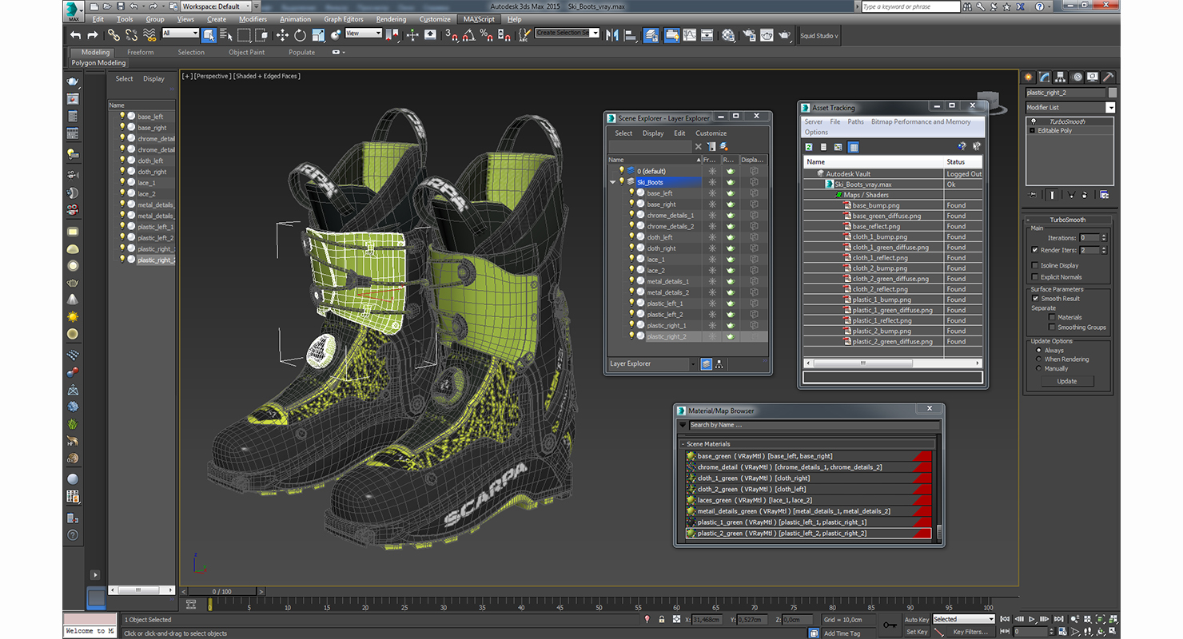The image size is (1183, 639).
Task: Click the teapot Render Production icon
Action: [x=785, y=35]
